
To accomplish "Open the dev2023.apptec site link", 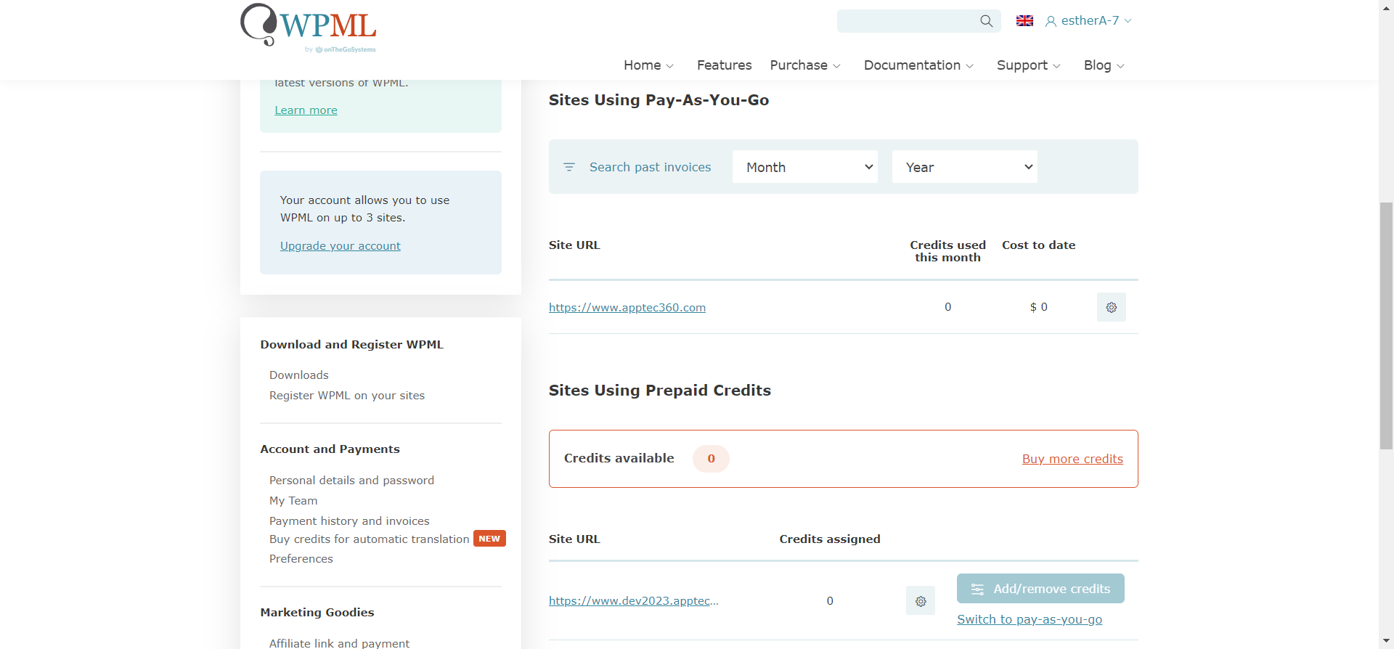I will [x=634, y=601].
